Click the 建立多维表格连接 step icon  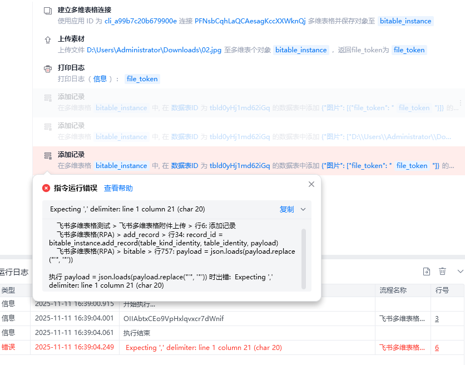(48, 11)
